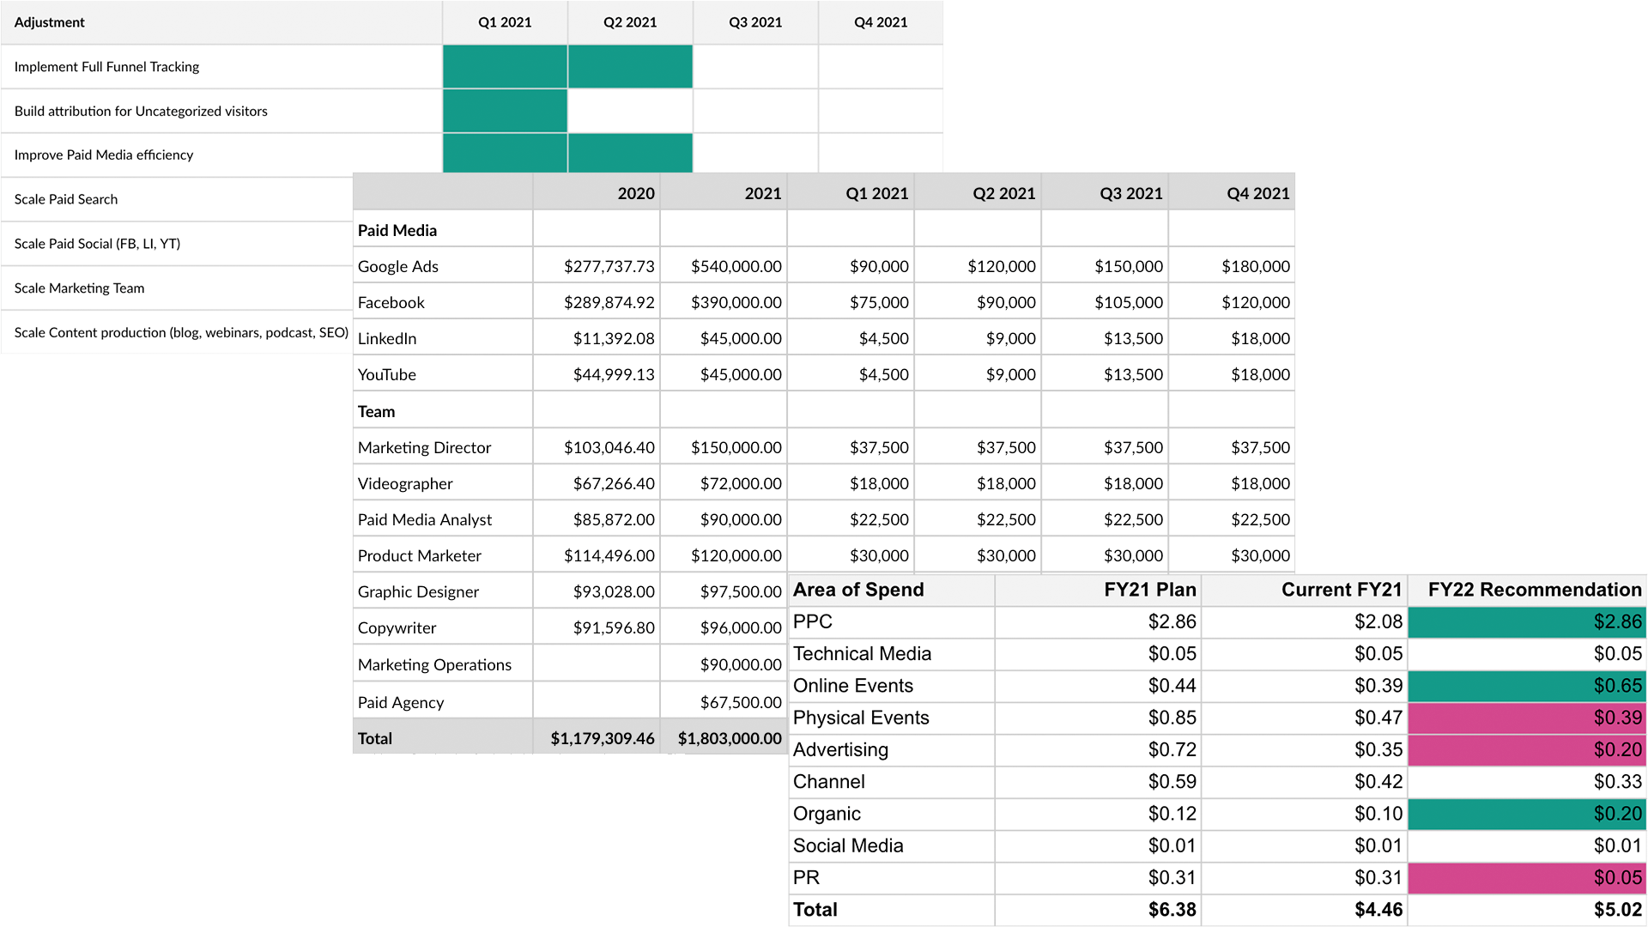Select budget Total 2020 value $1,179,309.46
Image resolution: width=1648 pixels, height=927 pixels.
click(602, 738)
